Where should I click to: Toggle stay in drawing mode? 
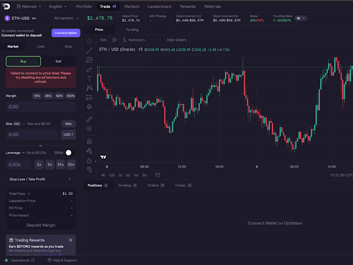click(89, 151)
